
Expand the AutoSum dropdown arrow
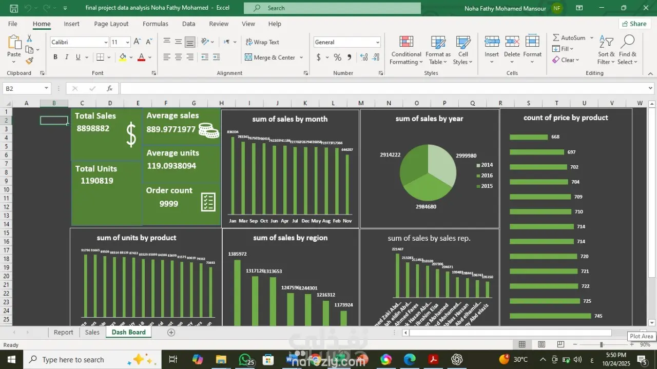(591, 38)
